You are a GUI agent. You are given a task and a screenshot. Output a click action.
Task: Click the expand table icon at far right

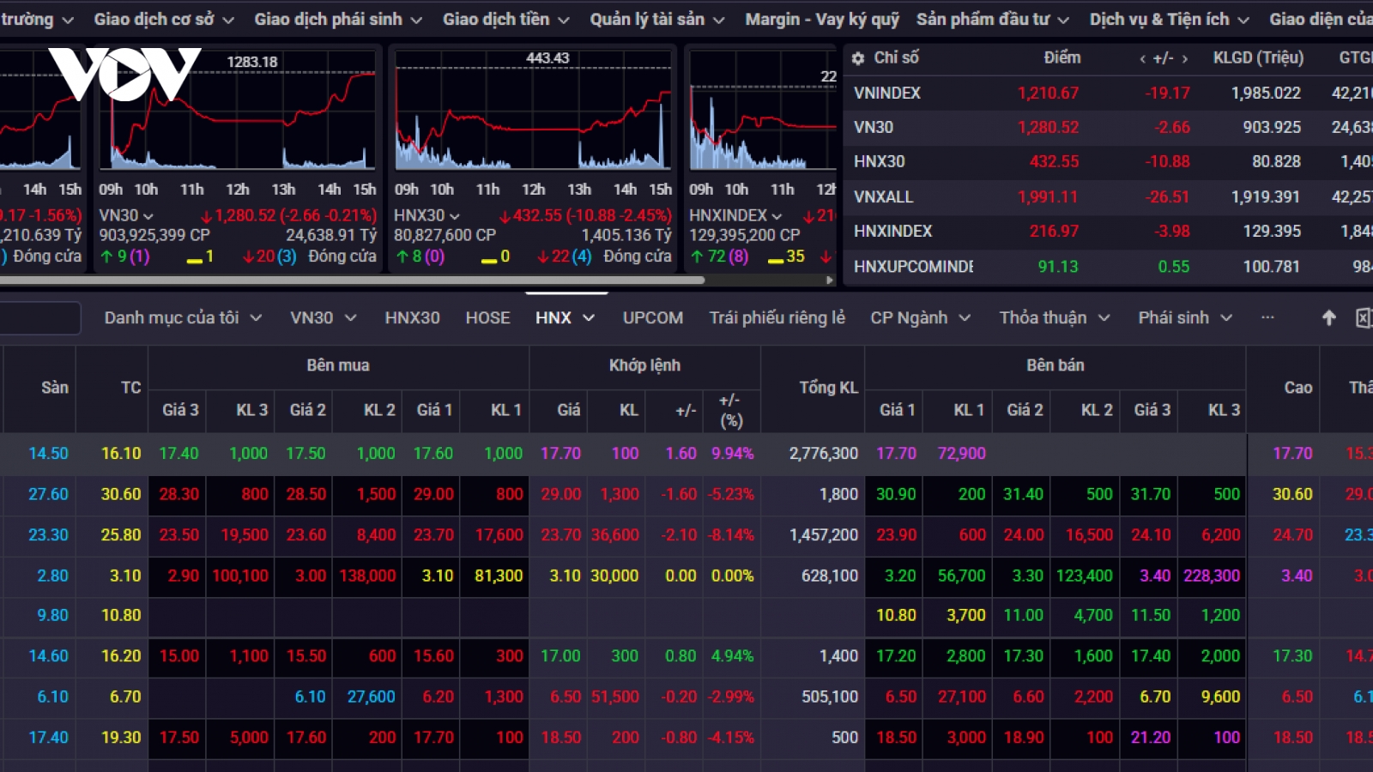(x=1364, y=318)
